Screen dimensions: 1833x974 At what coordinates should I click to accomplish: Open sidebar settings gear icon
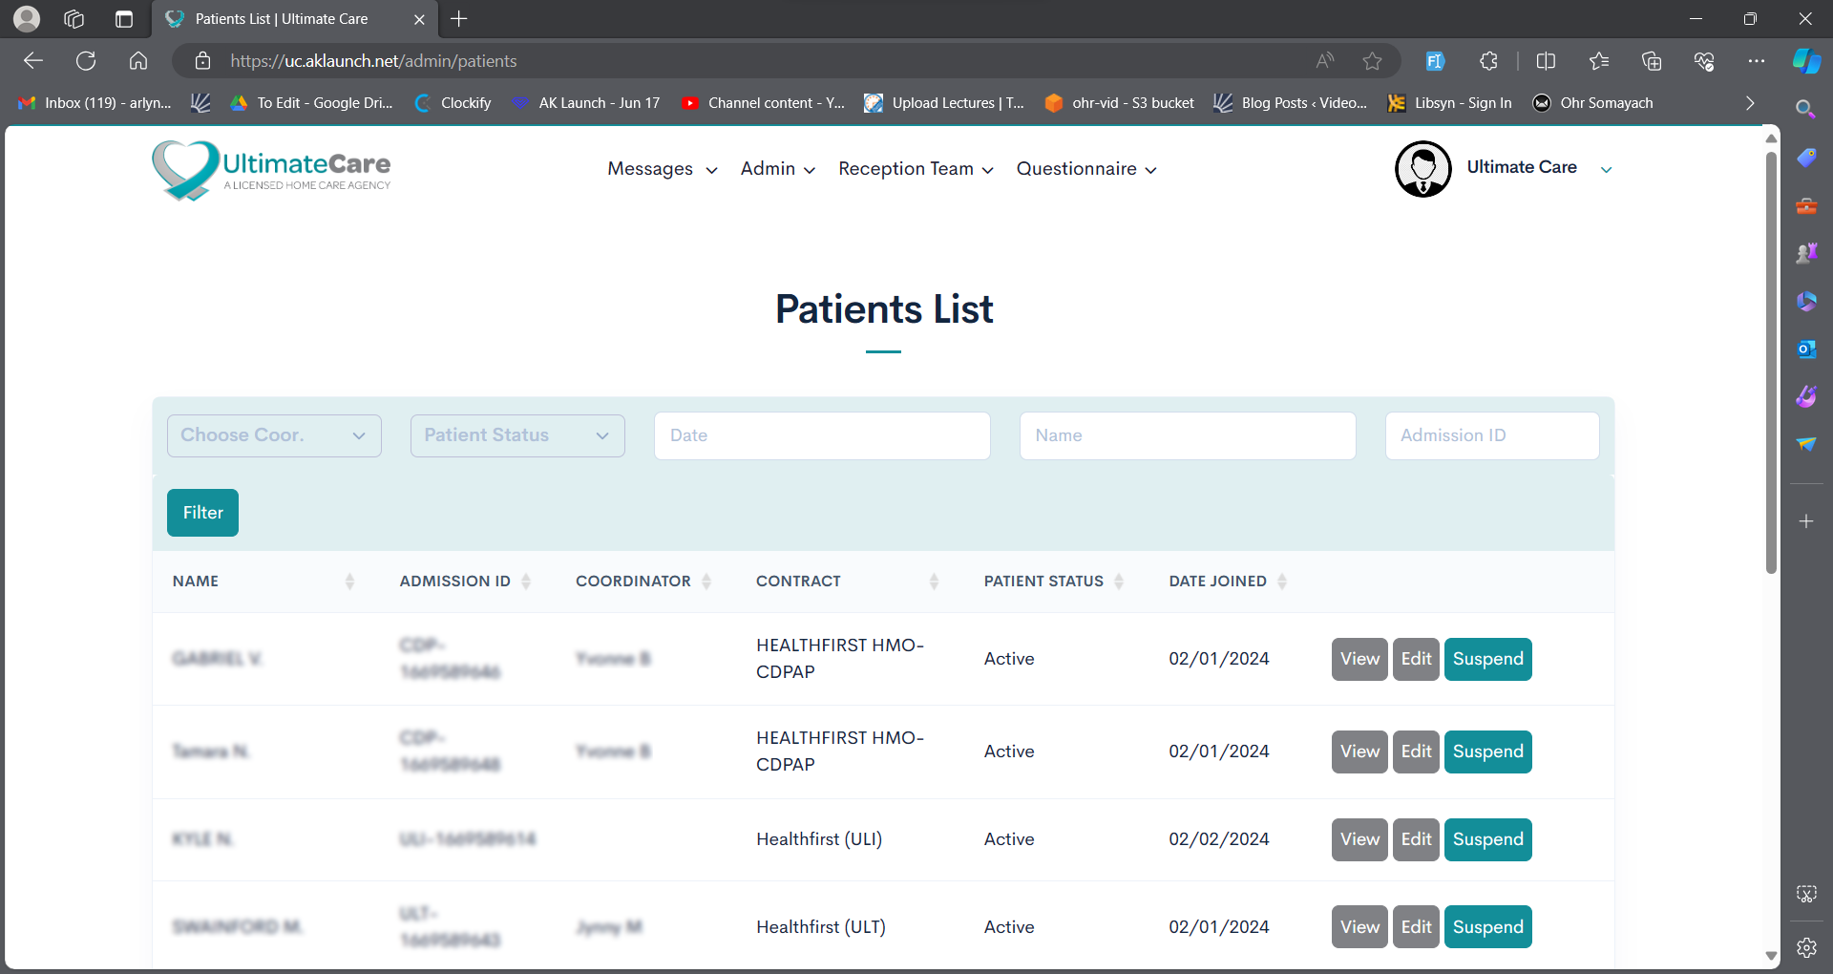pyautogui.click(x=1806, y=947)
